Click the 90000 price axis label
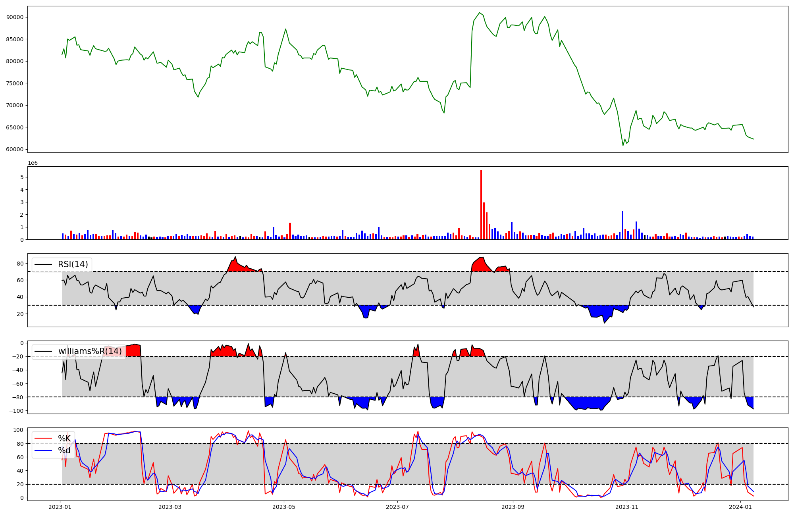This screenshot has height=516, width=794. point(15,17)
